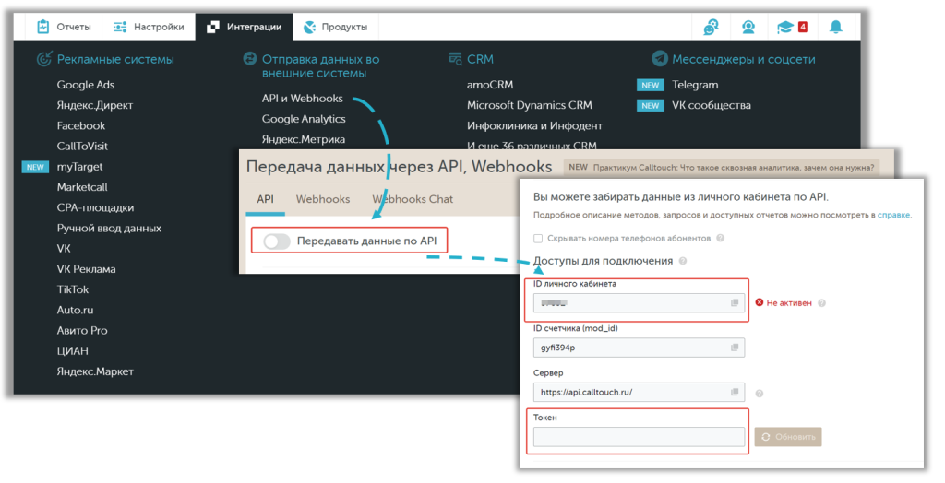Click help icon next to Не активен

[821, 303]
